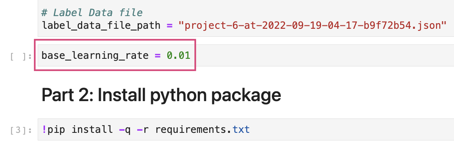
Task: Click requirements.txt in the pip command
Action: point(202,129)
